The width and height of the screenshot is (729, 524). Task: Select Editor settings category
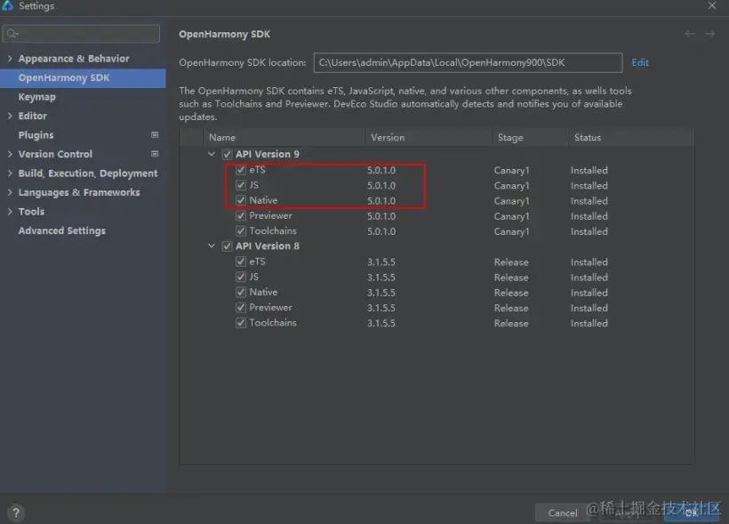[33, 116]
